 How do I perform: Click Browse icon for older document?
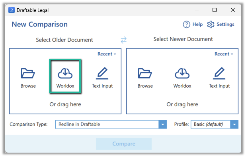click(28, 73)
